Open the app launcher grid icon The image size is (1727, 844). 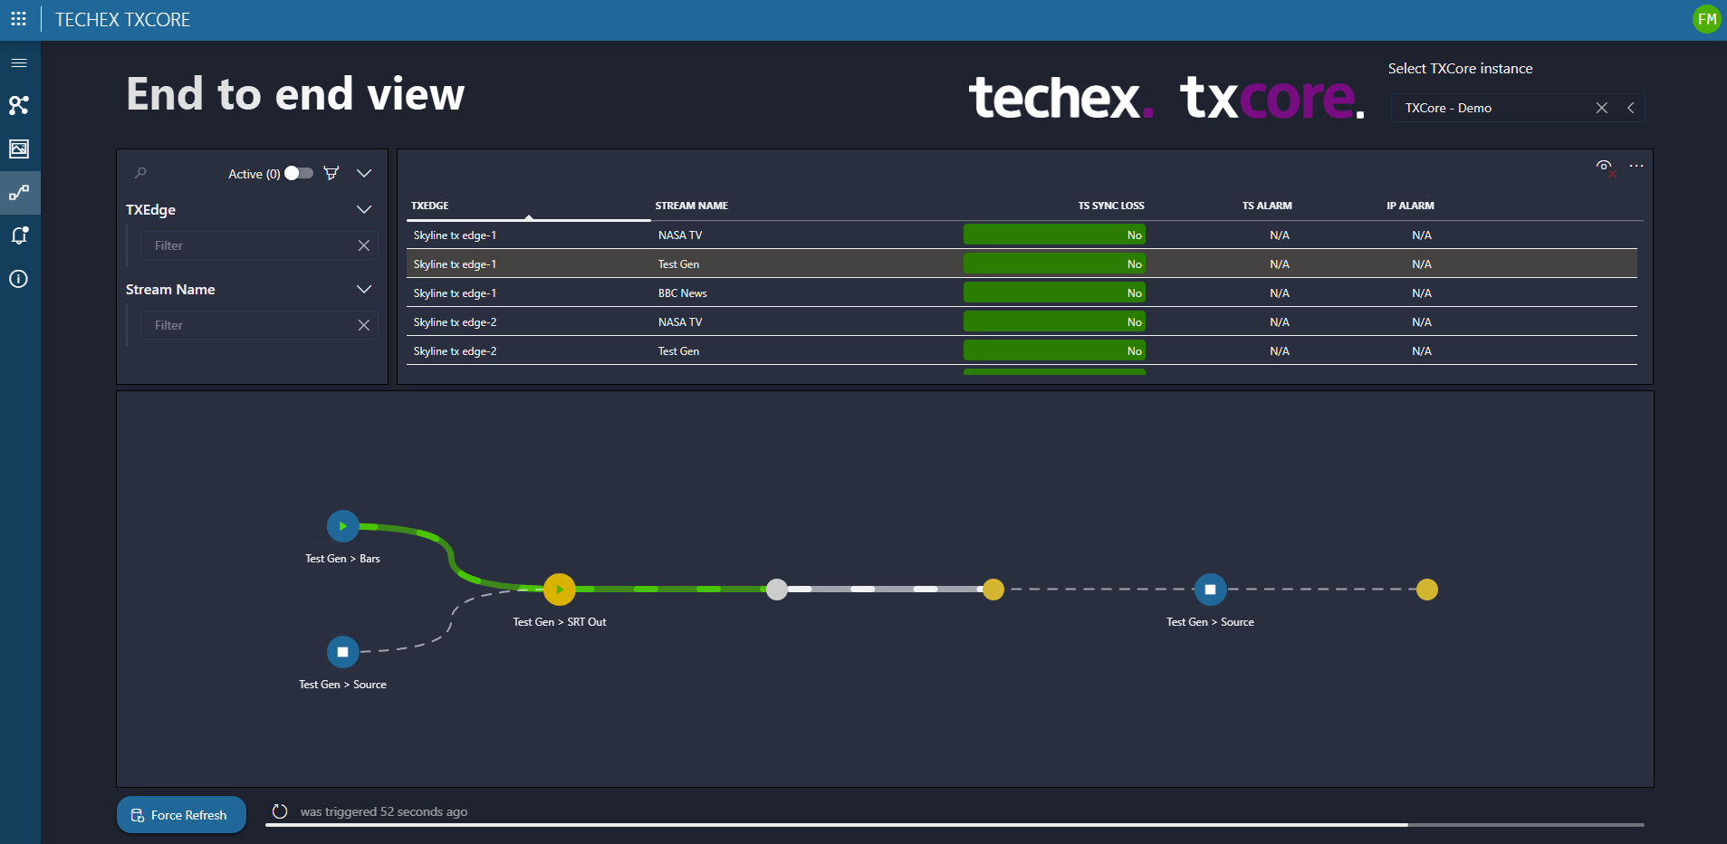[x=18, y=19]
